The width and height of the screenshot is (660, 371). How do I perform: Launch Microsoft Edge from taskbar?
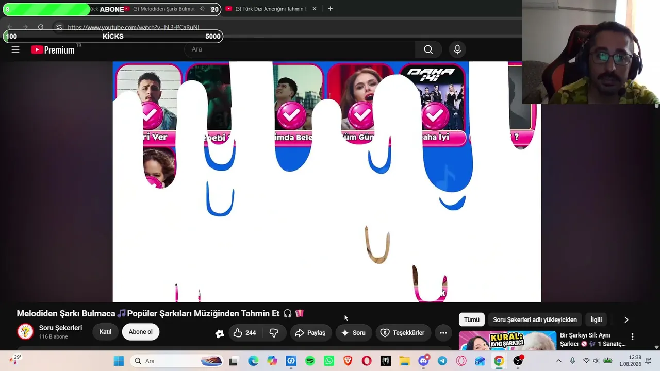pyautogui.click(x=253, y=361)
